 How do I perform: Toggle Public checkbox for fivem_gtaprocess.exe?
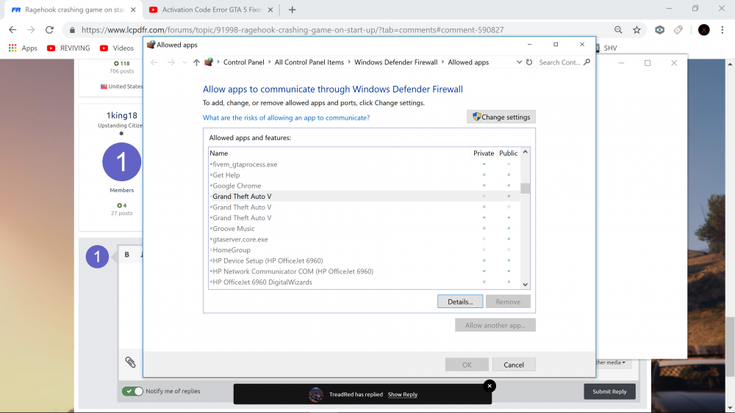(x=509, y=164)
